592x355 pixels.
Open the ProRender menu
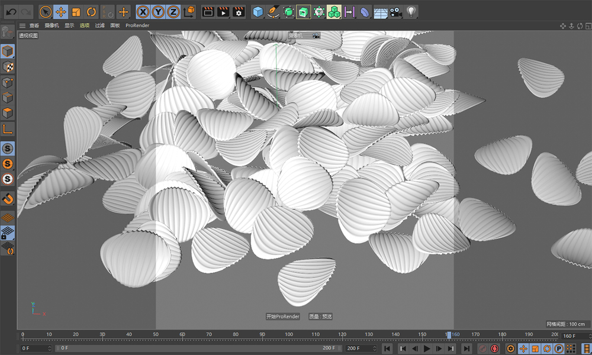click(137, 25)
